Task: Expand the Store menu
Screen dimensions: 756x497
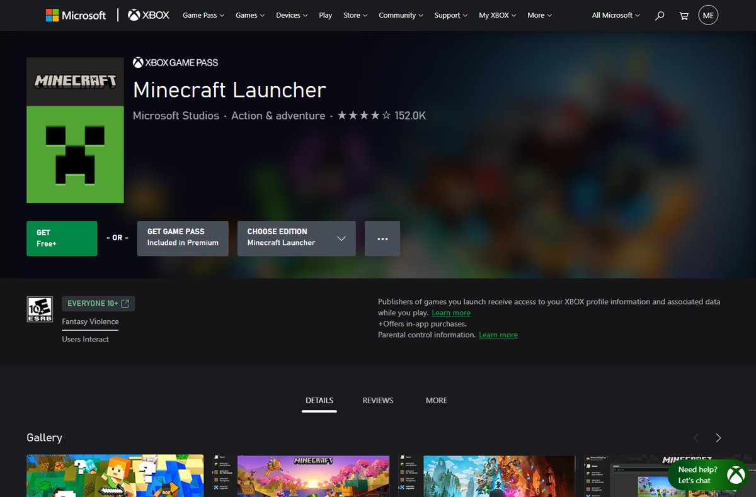Action: [356, 15]
